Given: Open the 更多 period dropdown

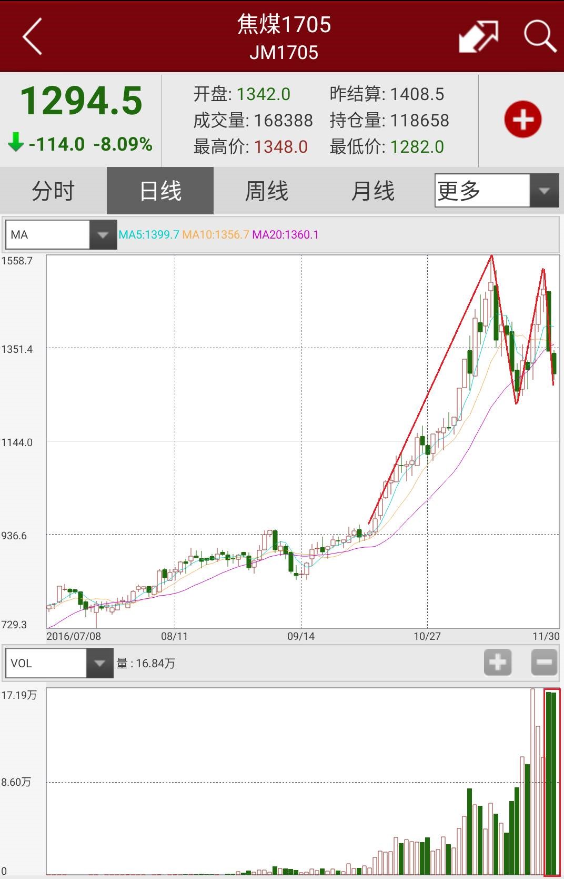Looking at the screenshot, I should 497,191.
